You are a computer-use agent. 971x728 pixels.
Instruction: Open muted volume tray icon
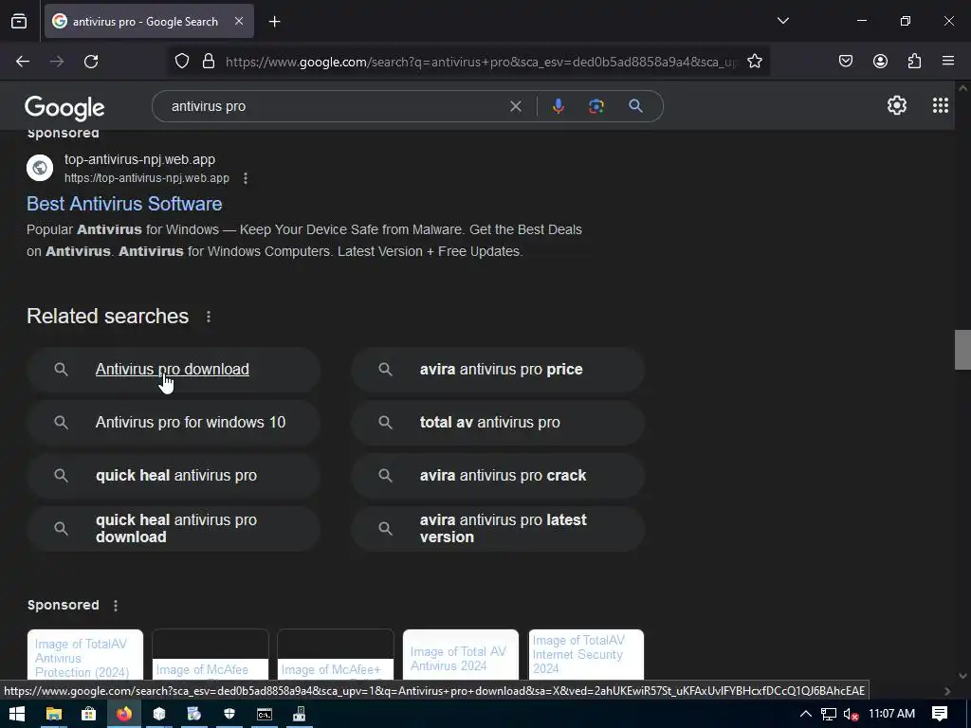pos(852,715)
